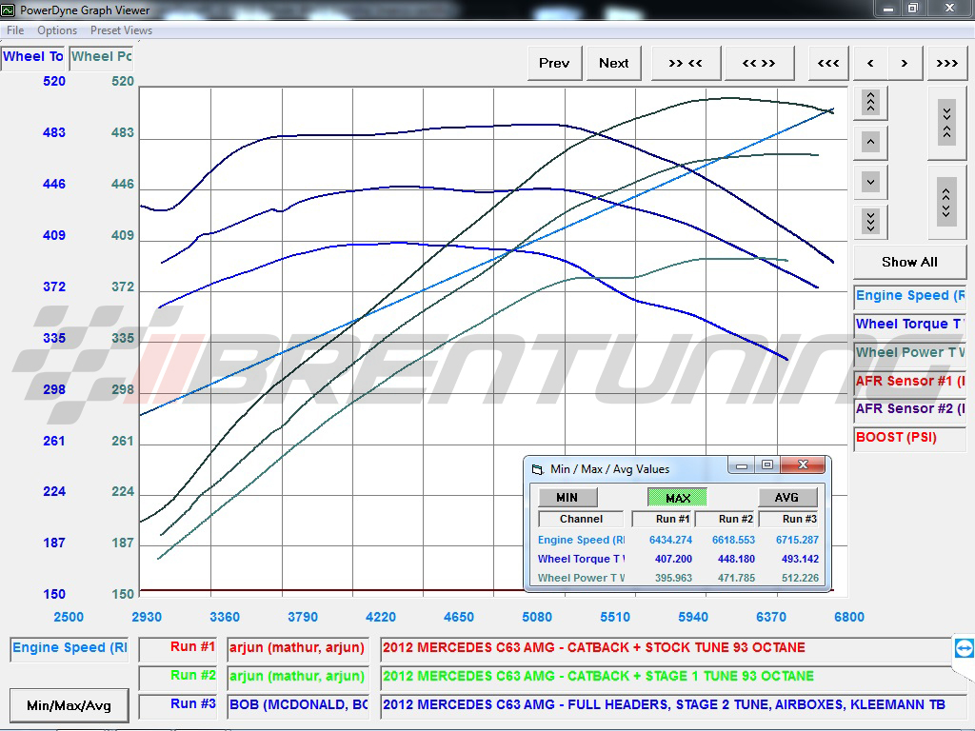Toggle the AFR Sensor #2 channel
The image size is (975, 731).
(x=910, y=409)
